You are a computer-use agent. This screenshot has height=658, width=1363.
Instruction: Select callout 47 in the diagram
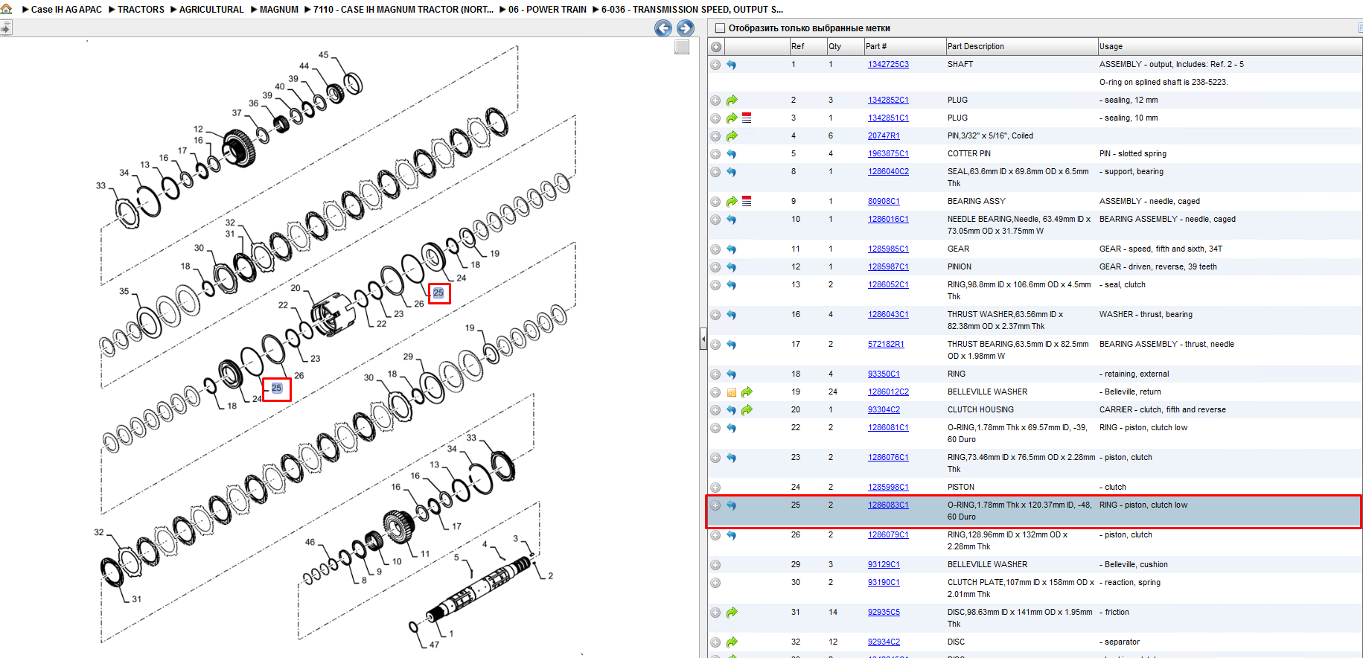(x=434, y=645)
